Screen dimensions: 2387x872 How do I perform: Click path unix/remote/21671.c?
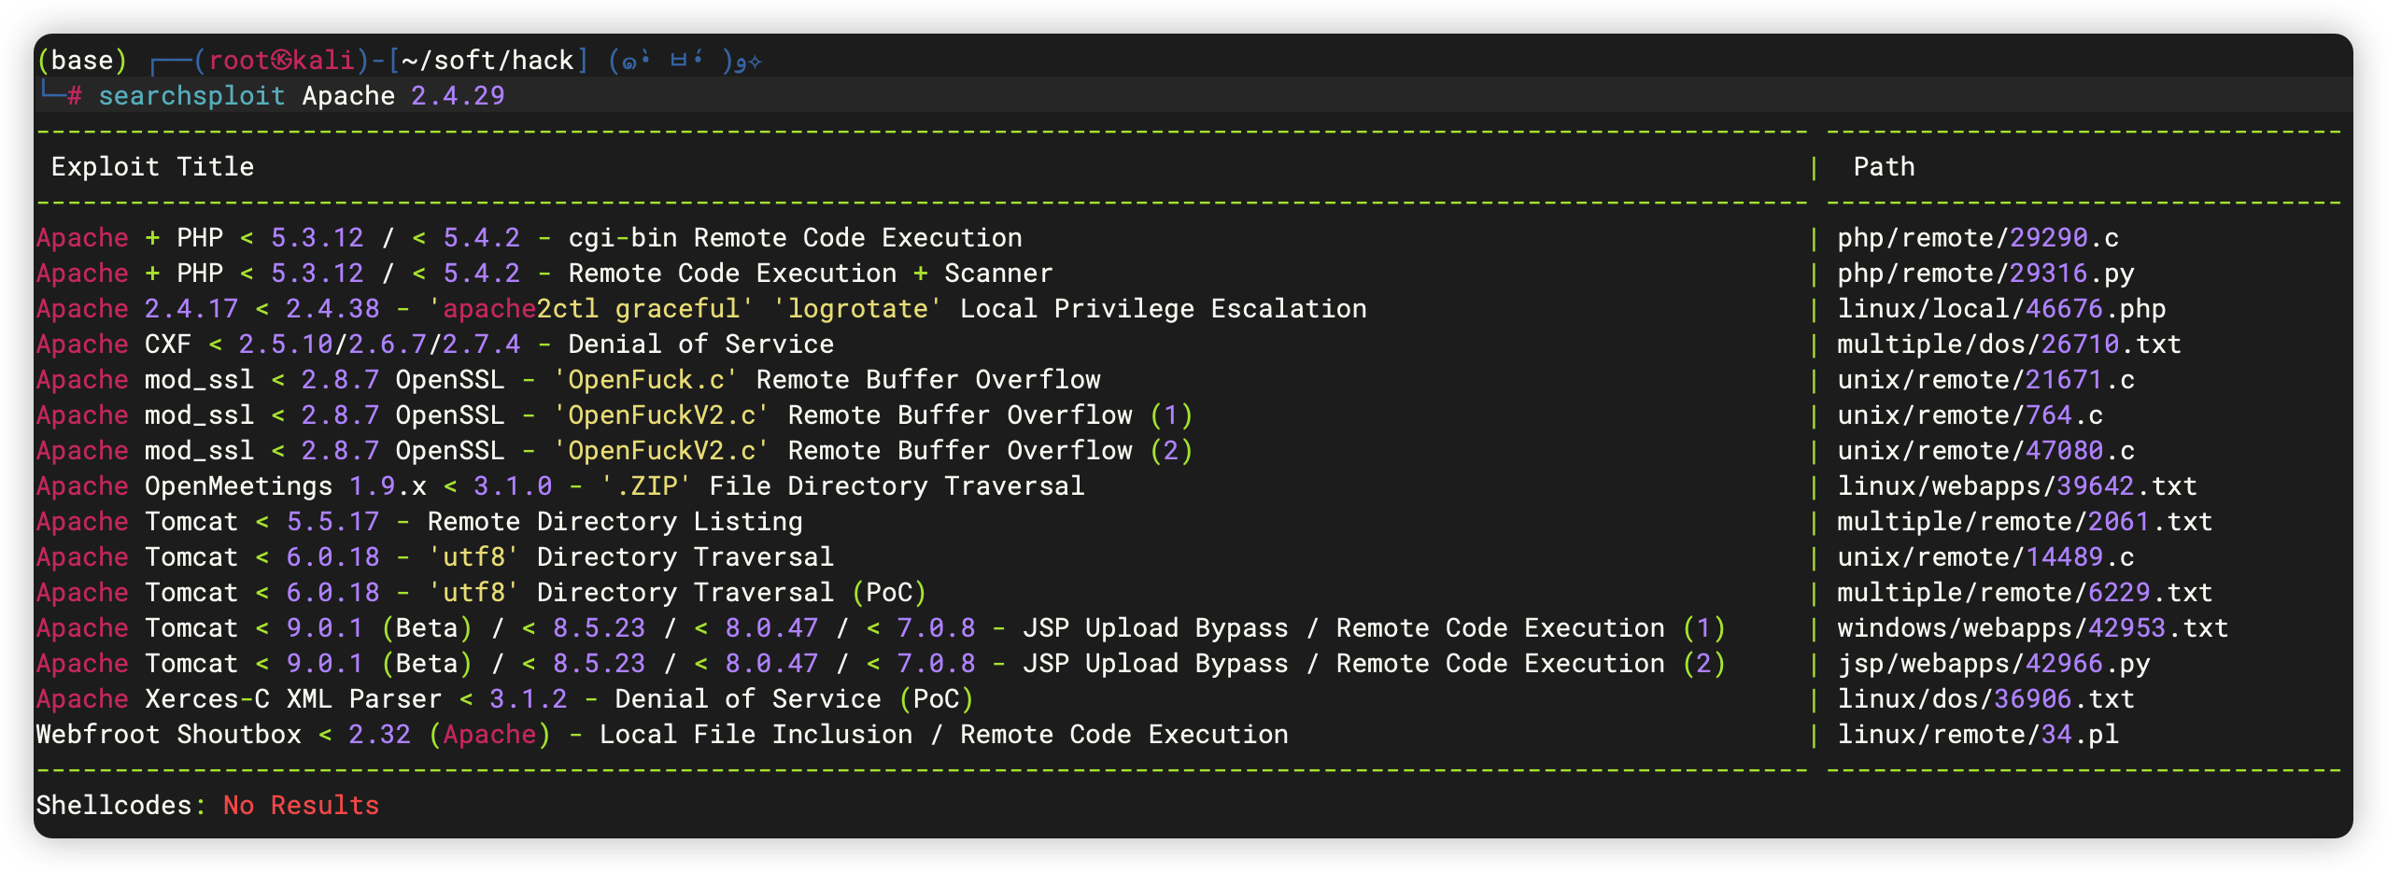(1985, 380)
